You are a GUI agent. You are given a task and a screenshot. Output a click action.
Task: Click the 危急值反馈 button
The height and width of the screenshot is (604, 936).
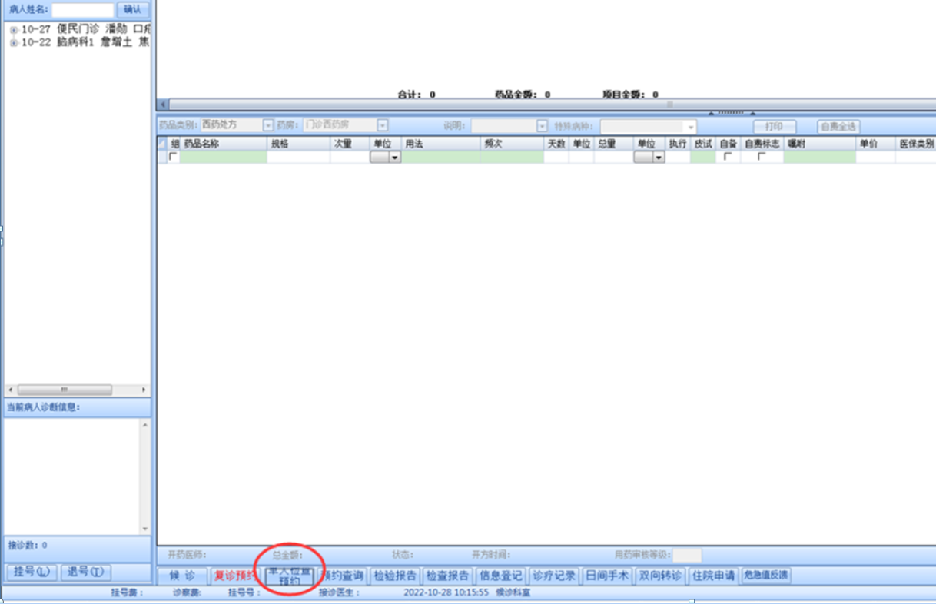click(765, 576)
